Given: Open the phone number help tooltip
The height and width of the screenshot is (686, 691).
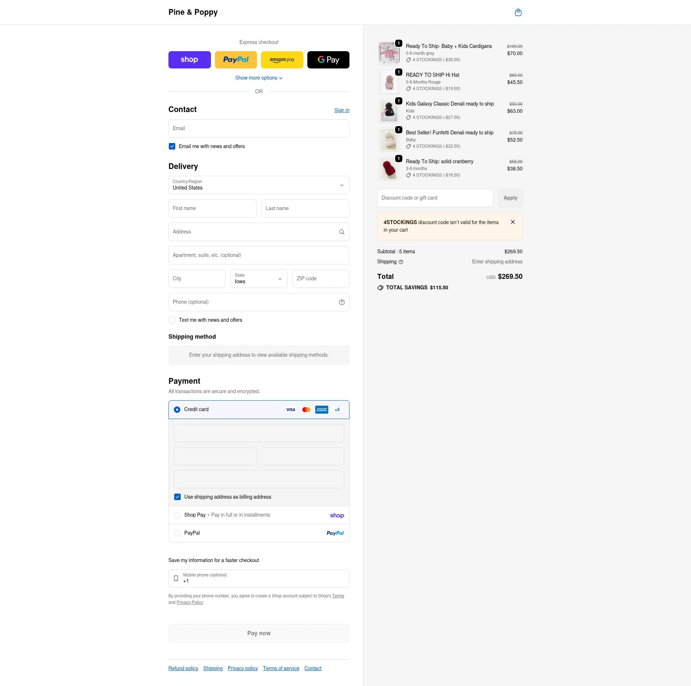Looking at the screenshot, I should tap(342, 302).
